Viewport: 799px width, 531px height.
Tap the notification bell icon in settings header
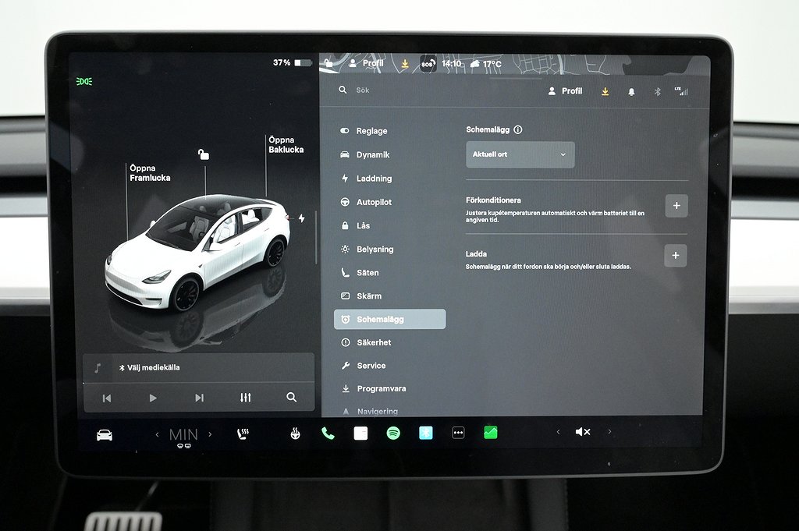point(631,91)
